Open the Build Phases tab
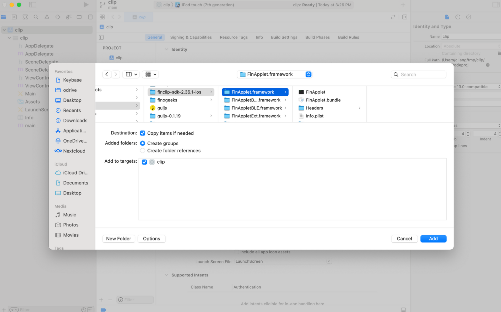 coord(318,37)
